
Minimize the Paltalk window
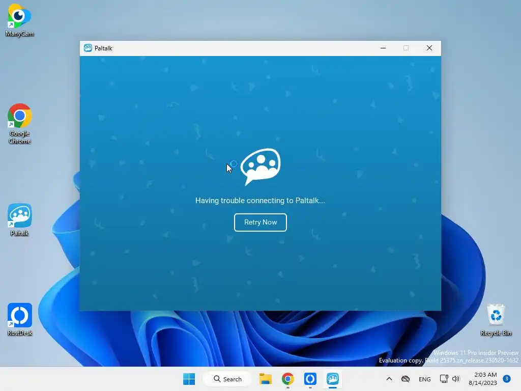point(383,48)
